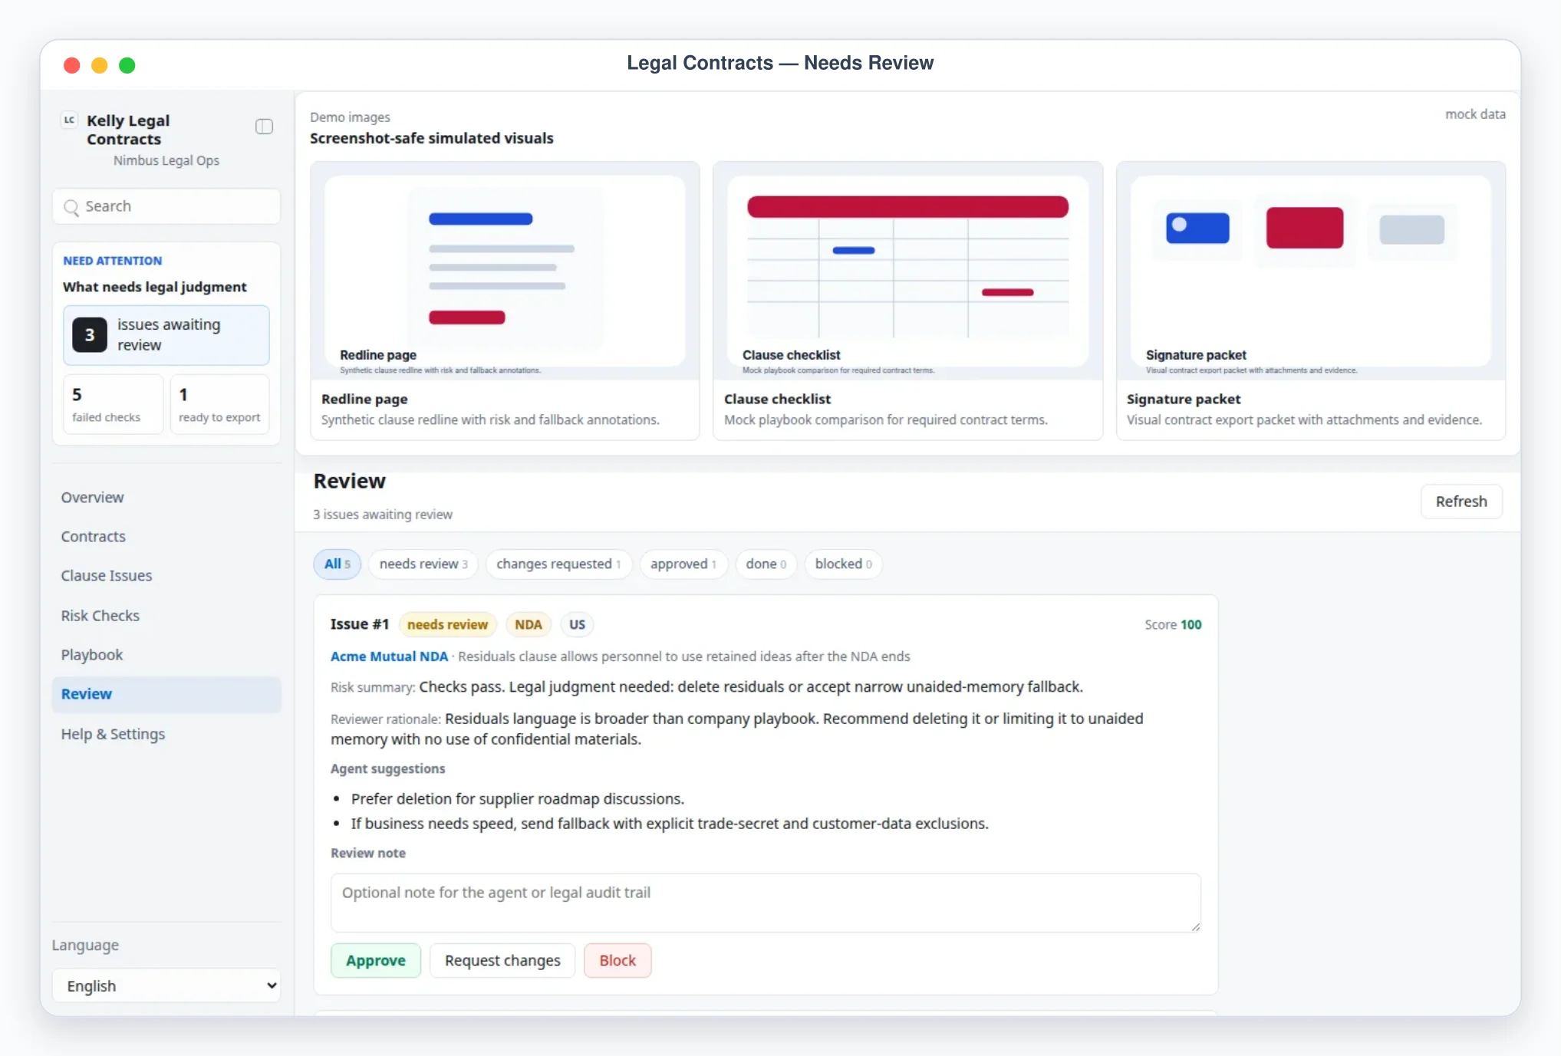Click the 3 issues awaiting review card
Screen dimensions: 1561x1056
coord(166,335)
